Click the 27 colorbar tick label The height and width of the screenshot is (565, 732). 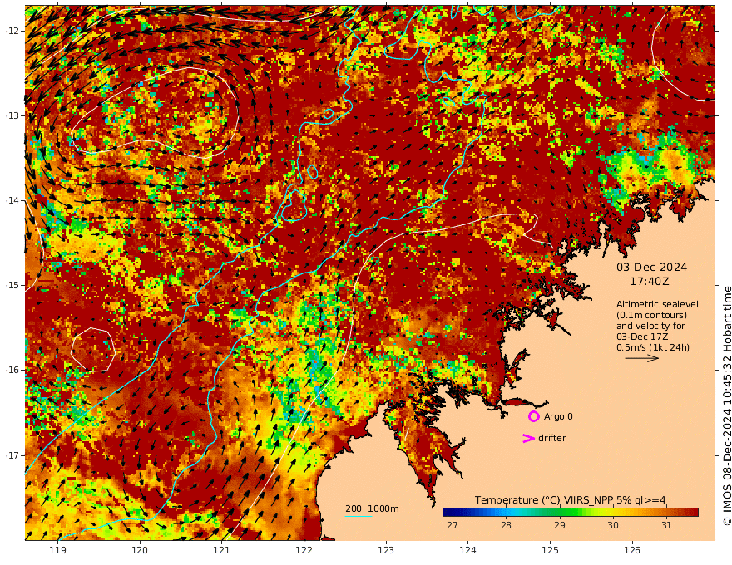click(453, 525)
